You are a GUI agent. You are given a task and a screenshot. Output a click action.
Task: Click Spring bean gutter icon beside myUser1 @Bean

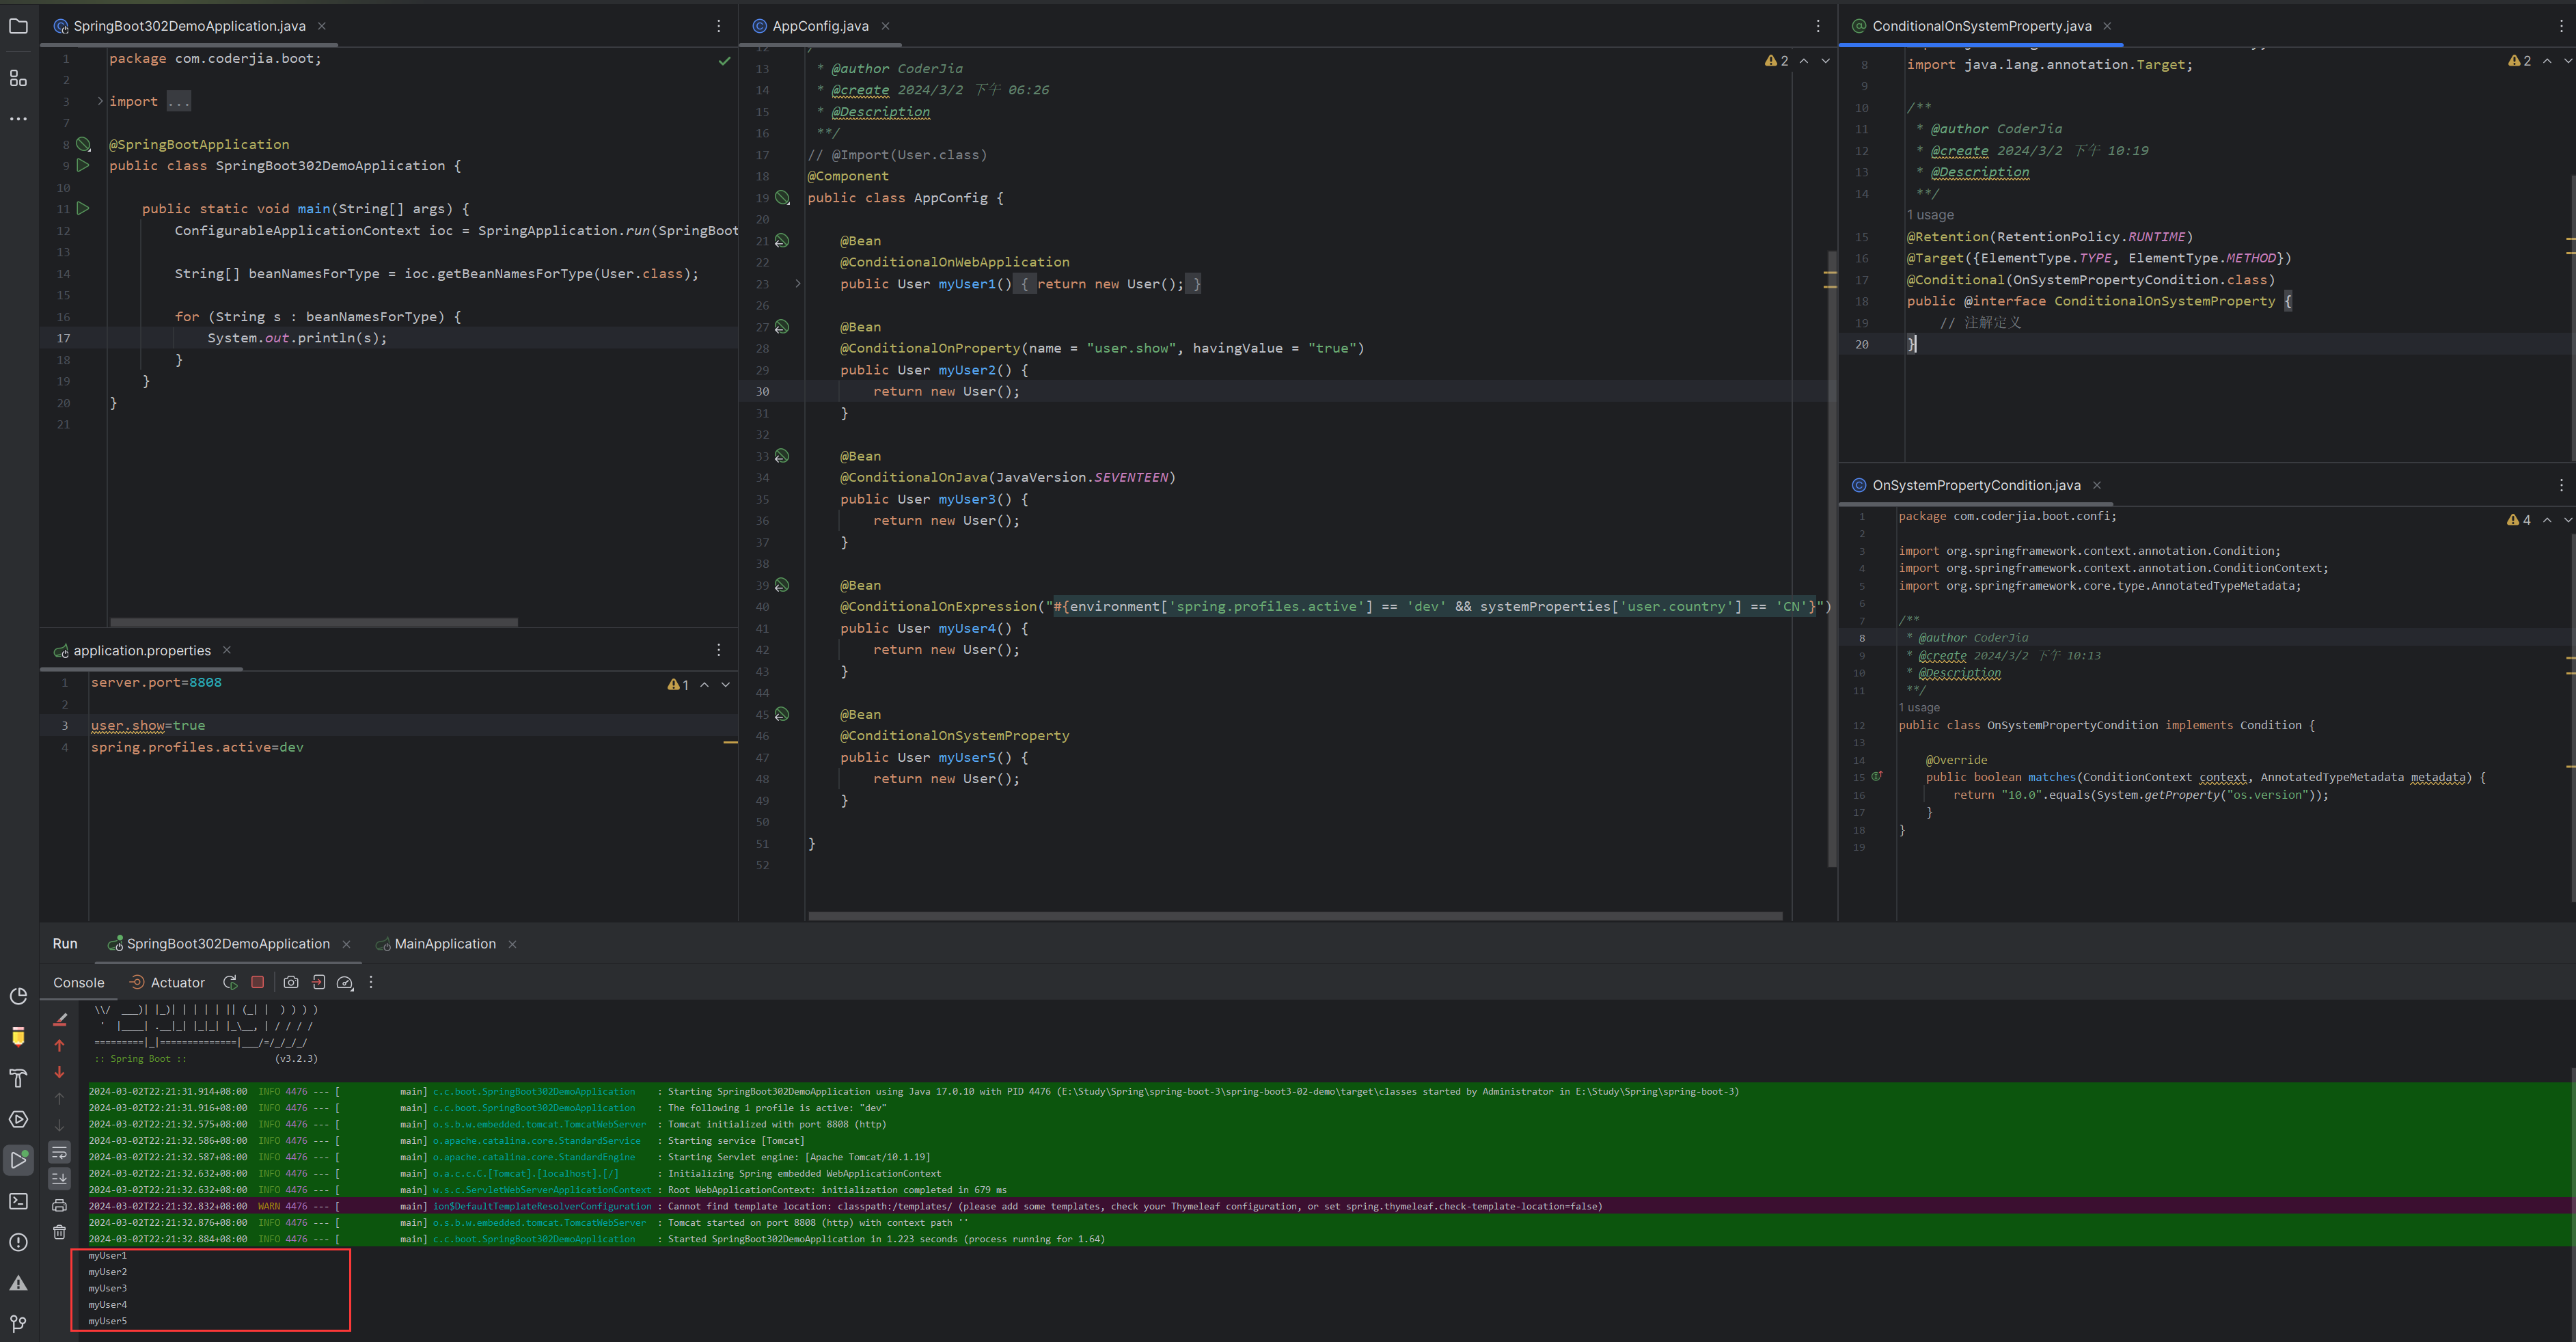click(x=783, y=241)
